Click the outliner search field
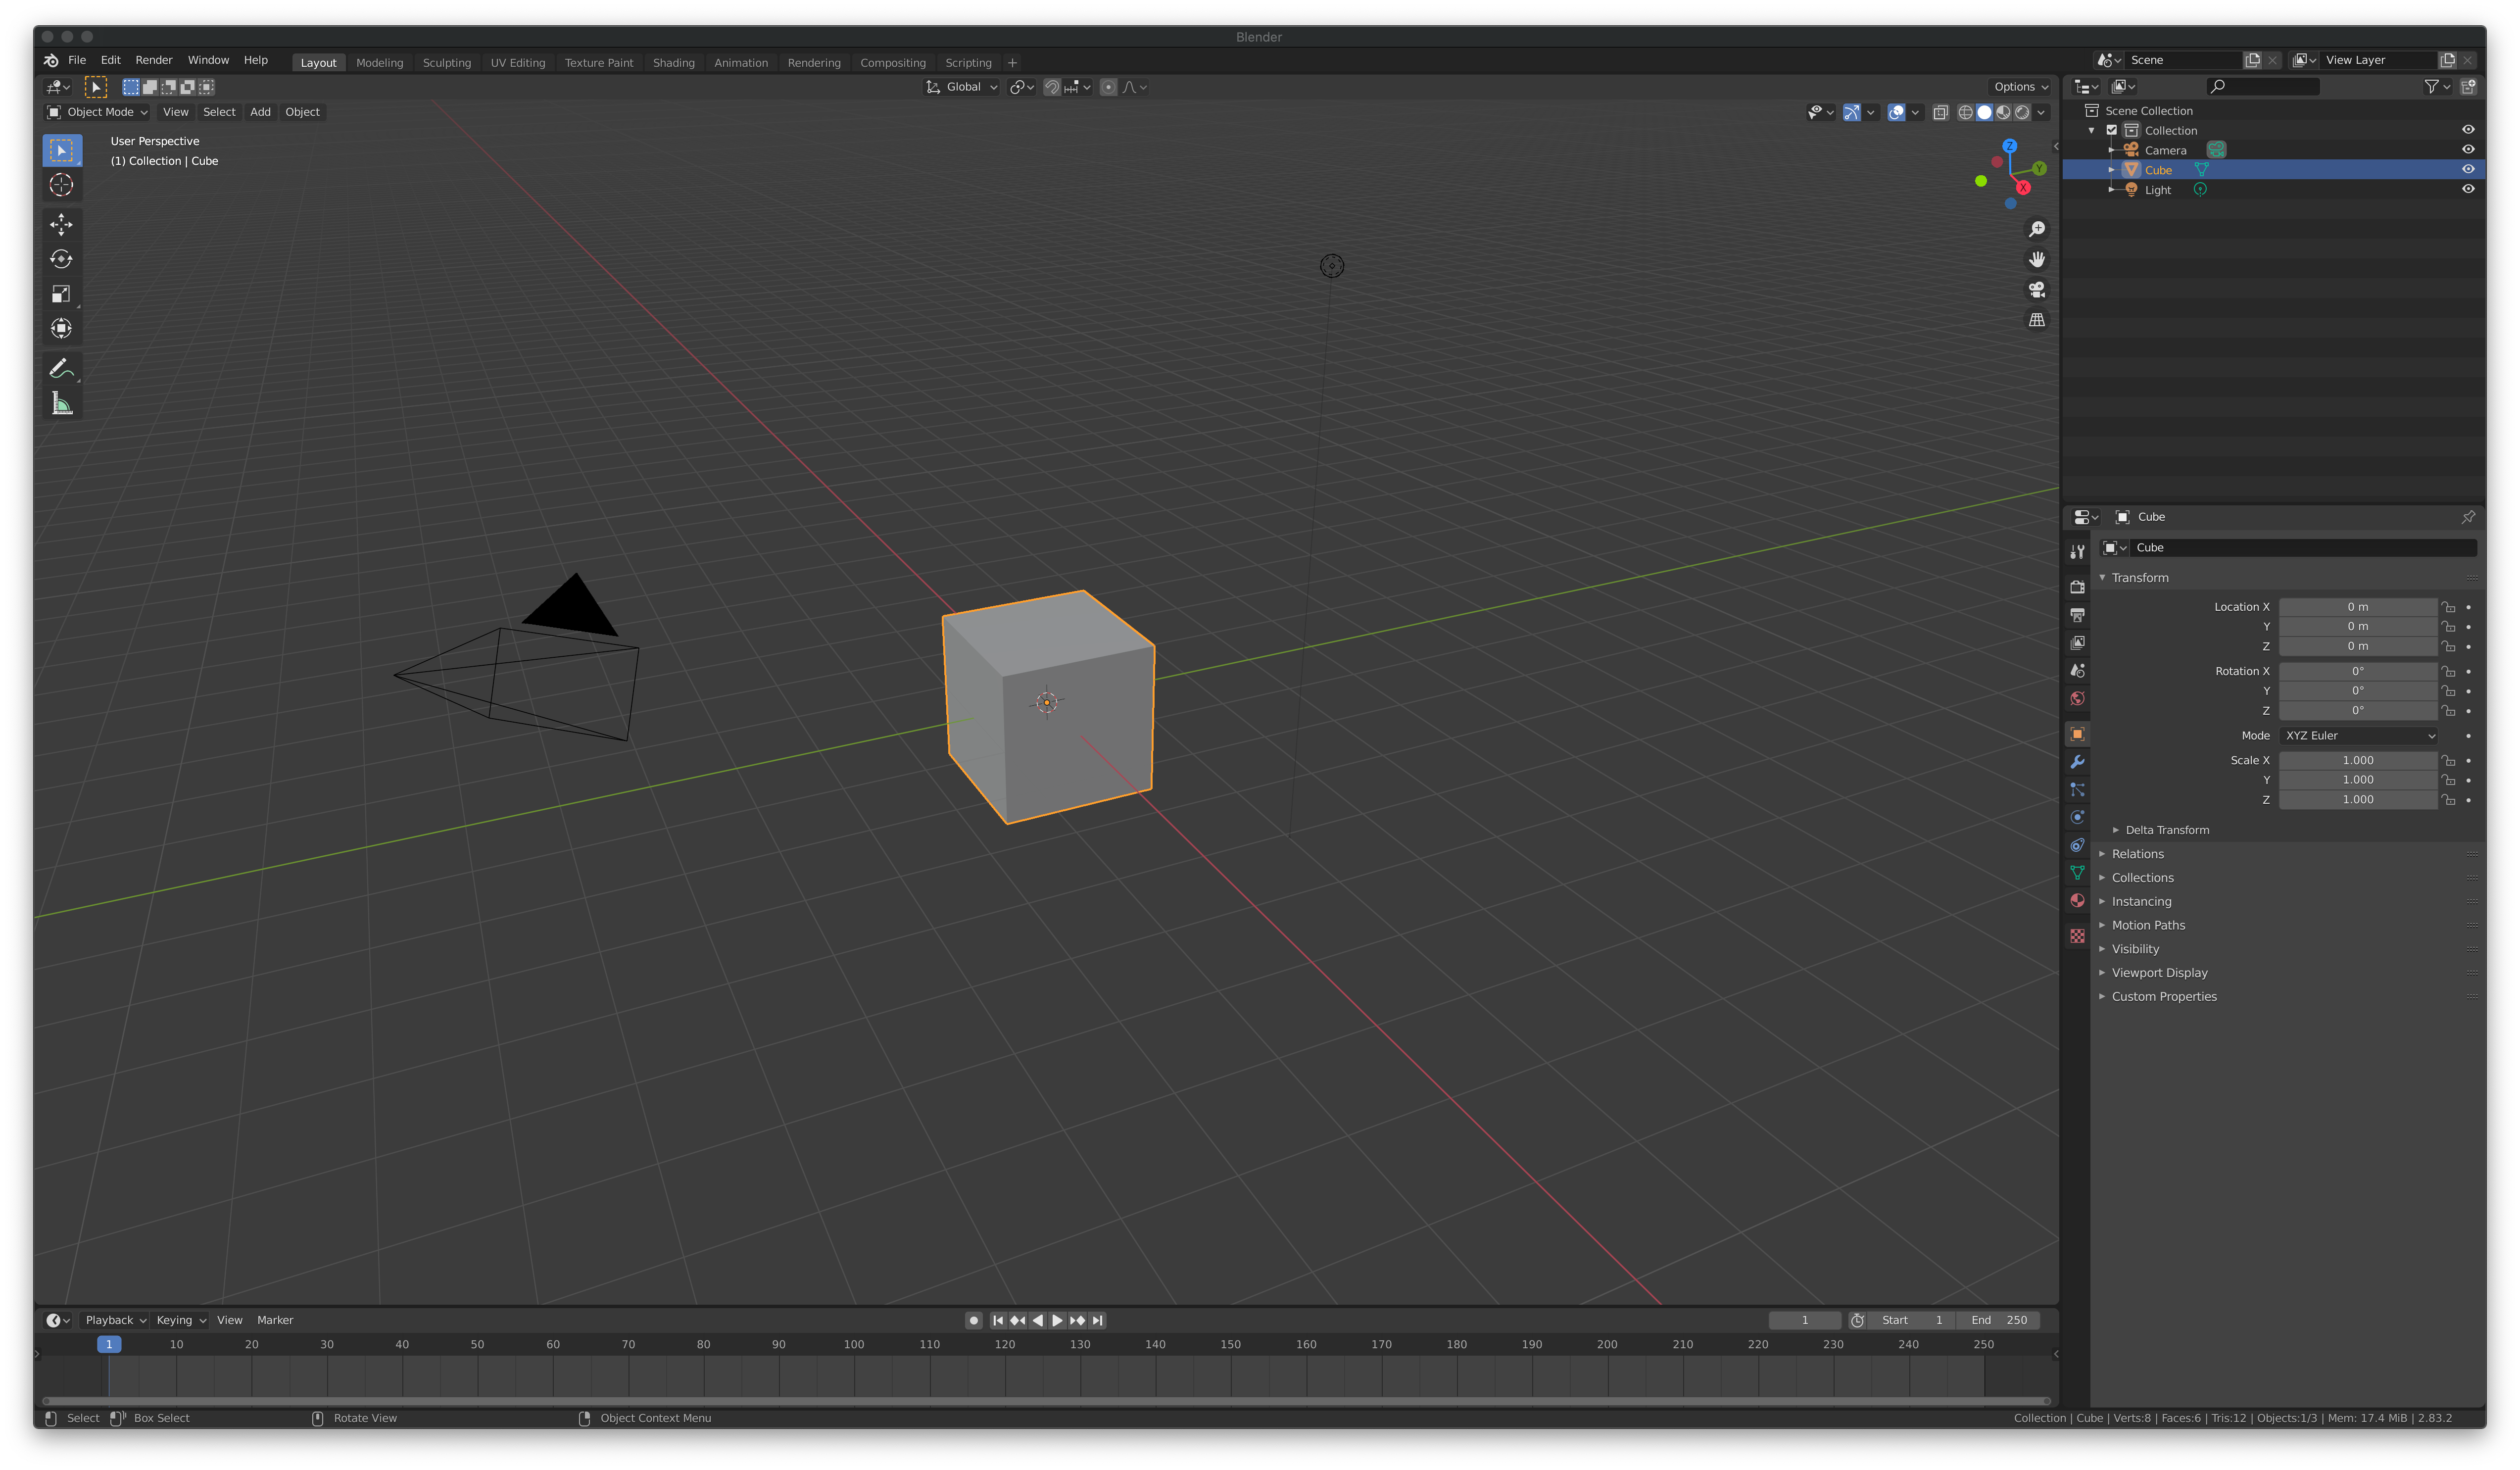The width and height of the screenshot is (2520, 1470). (x=2262, y=87)
